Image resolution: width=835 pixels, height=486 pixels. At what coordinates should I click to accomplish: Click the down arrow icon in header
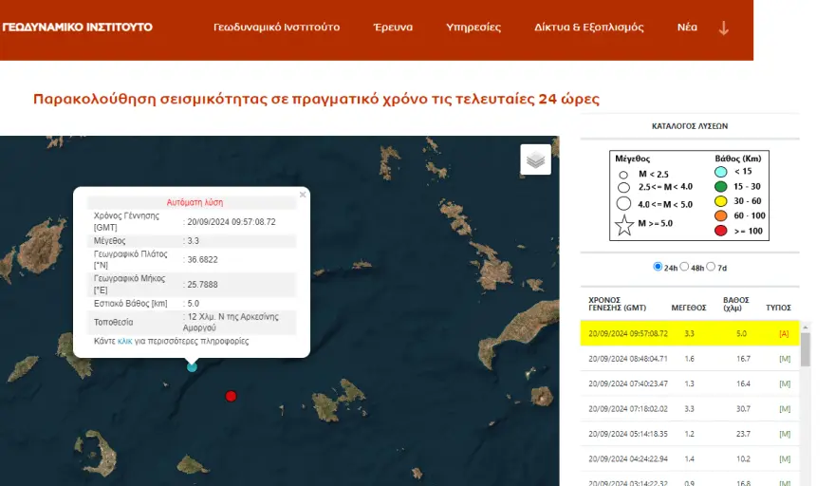point(724,28)
